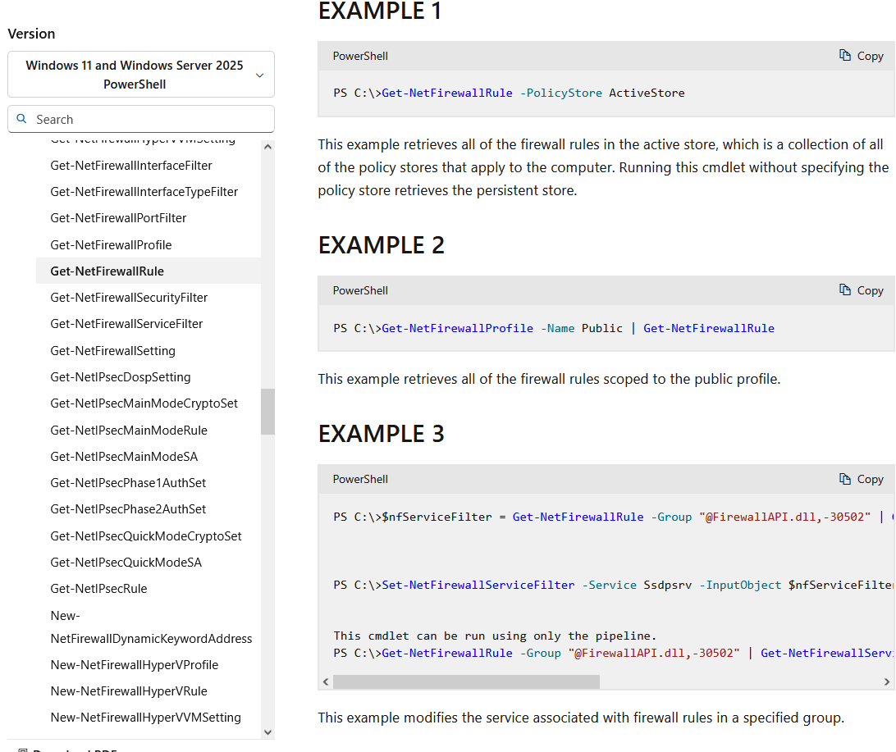Open Get-NetIPsecPhase1AuthSet in sidebar
The height and width of the screenshot is (752, 896).
128,482
